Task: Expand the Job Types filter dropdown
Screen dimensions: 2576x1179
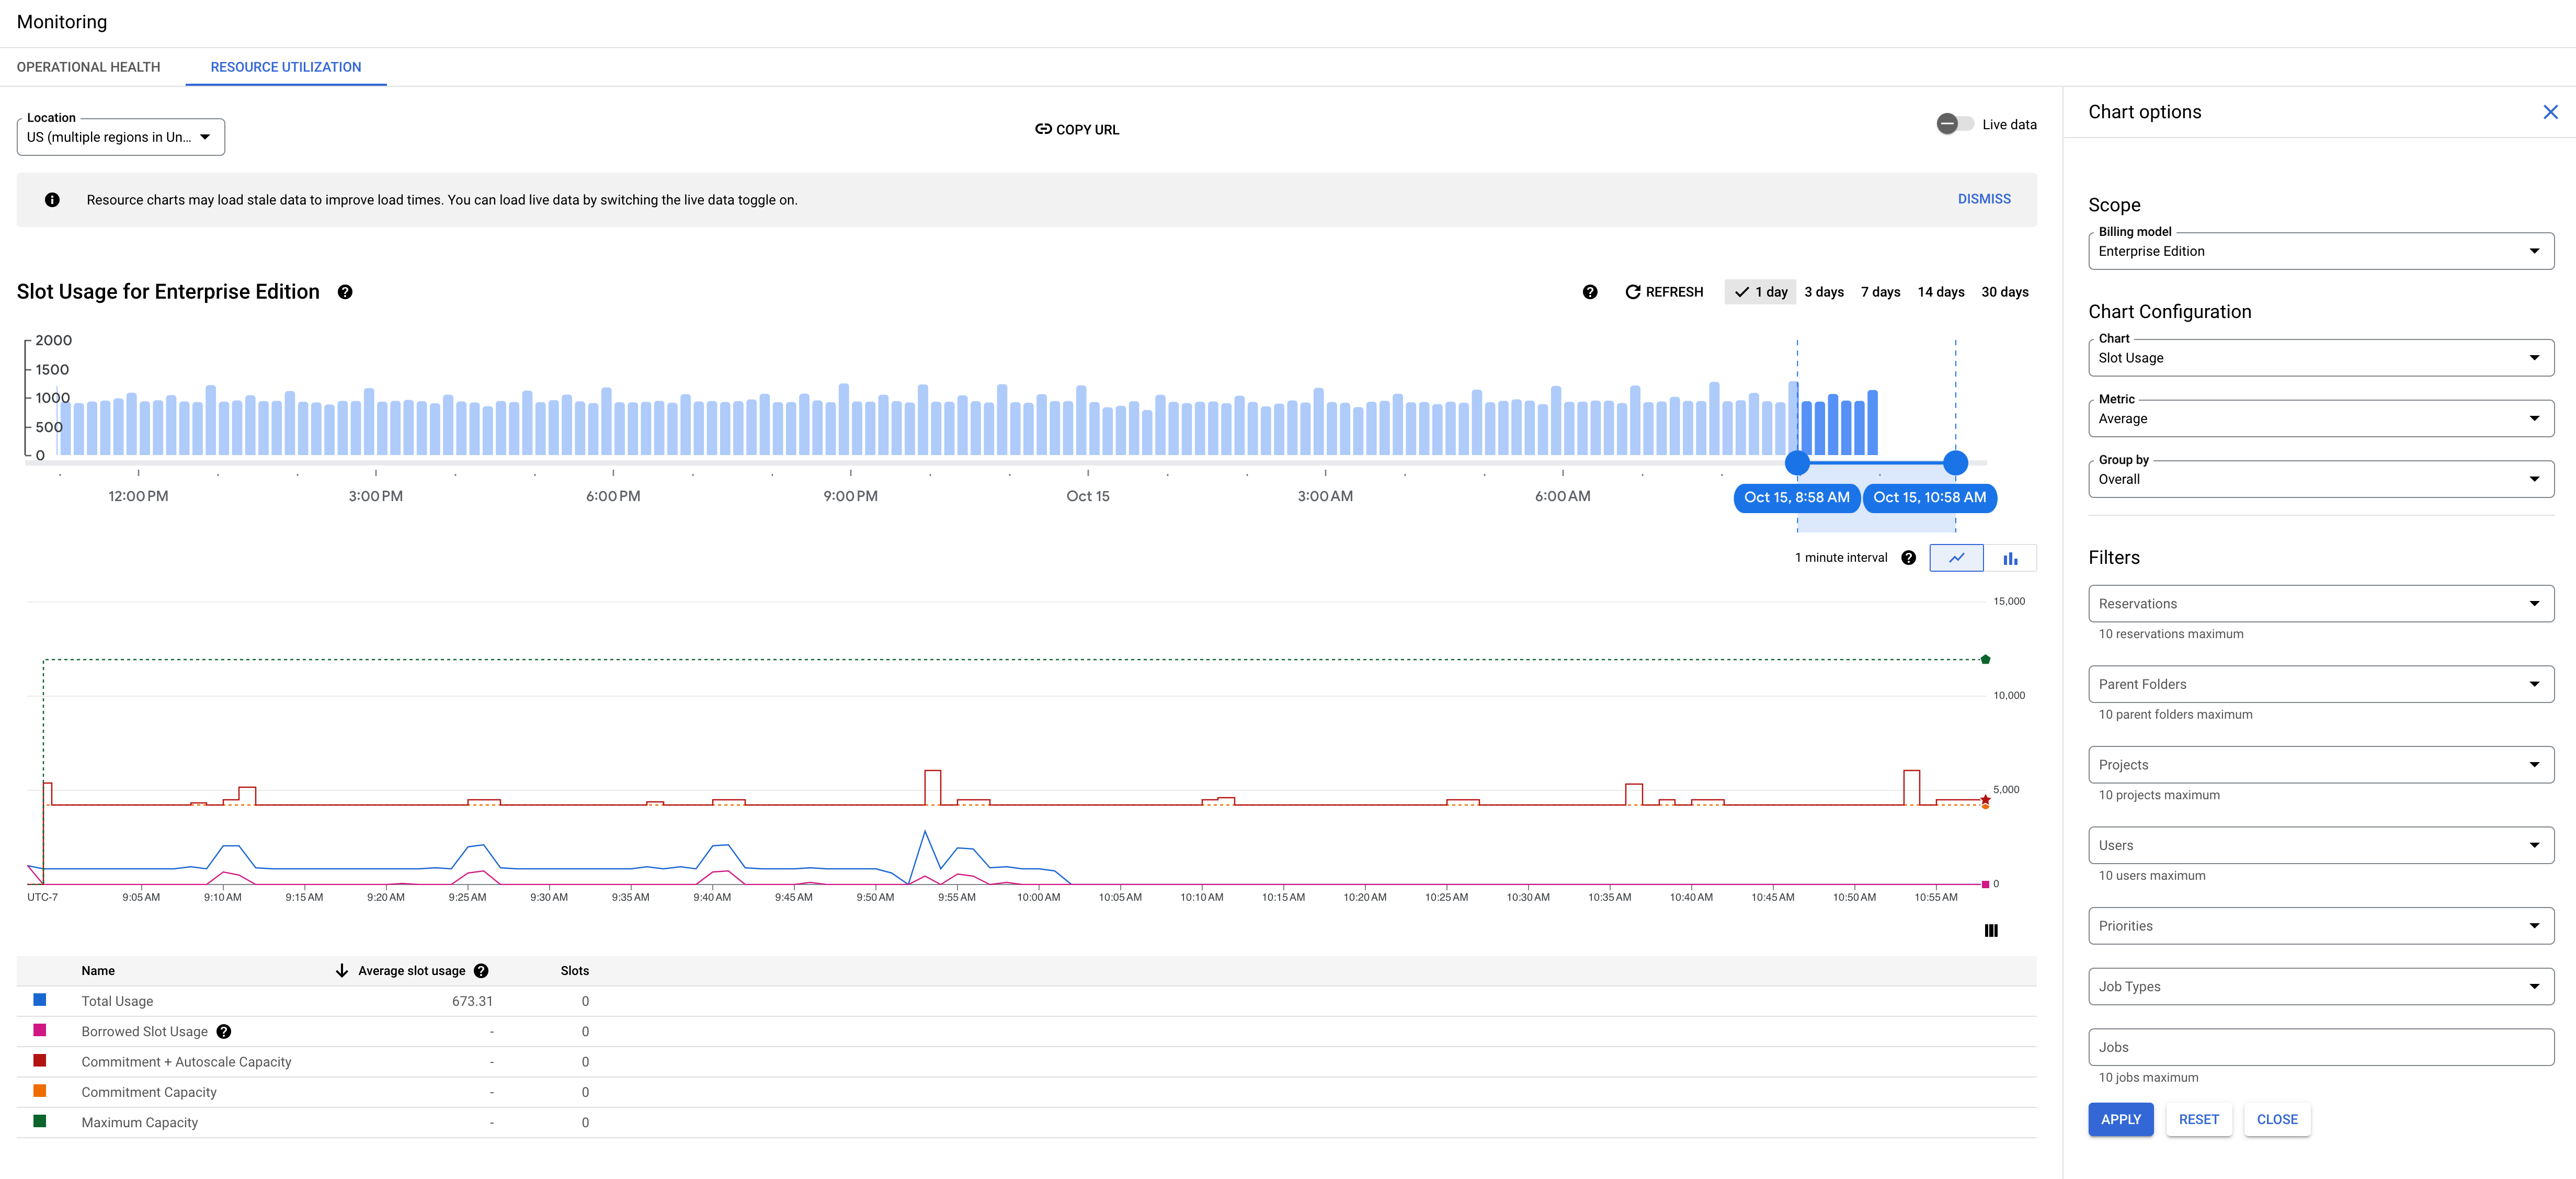Action: pos(2535,987)
